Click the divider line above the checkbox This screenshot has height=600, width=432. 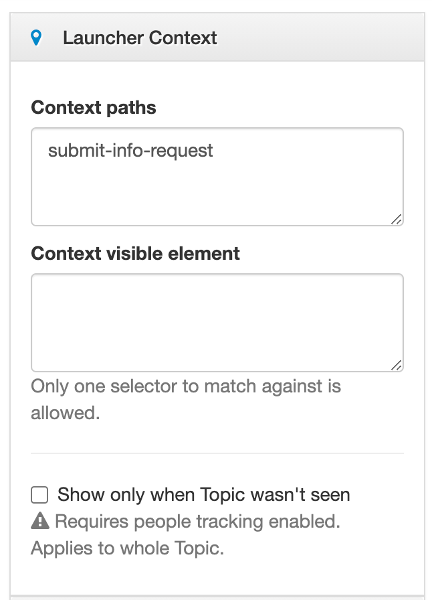217,453
